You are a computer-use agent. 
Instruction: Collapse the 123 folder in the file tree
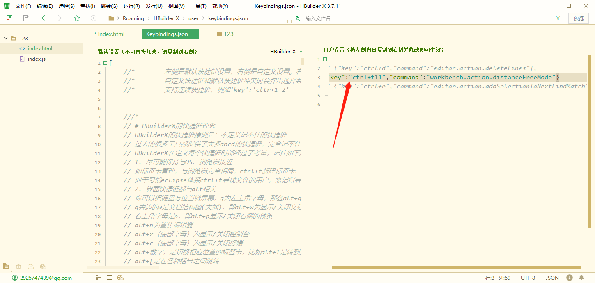coord(6,38)
